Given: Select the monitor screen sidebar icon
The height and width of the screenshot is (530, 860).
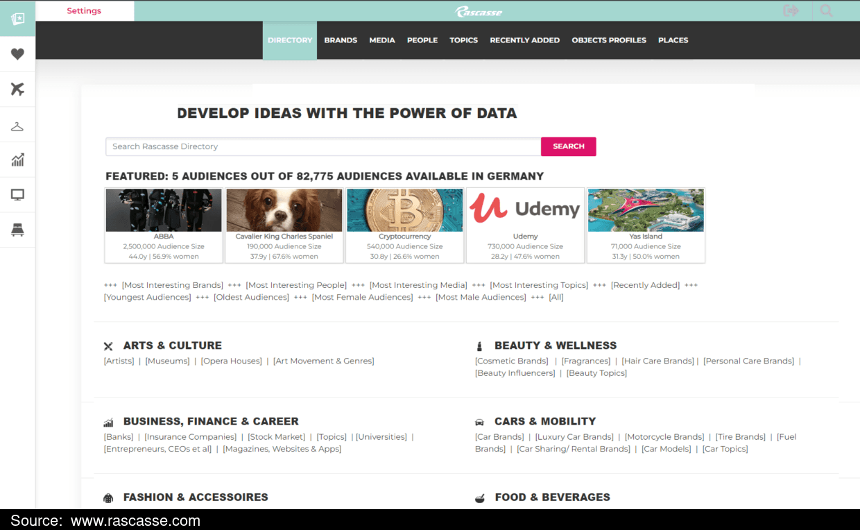Looking at the screenshot, I should [x=17, y=195].
